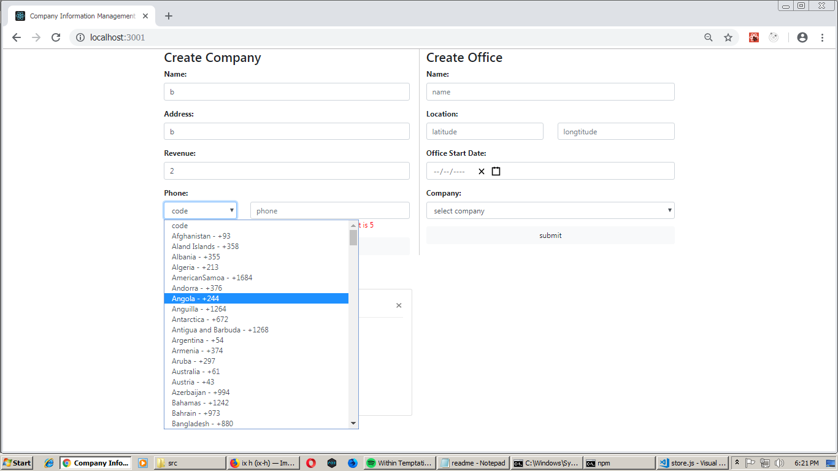Screen dimensions: 838x471
Task: Click the longtitude input field
Action: 616,131
